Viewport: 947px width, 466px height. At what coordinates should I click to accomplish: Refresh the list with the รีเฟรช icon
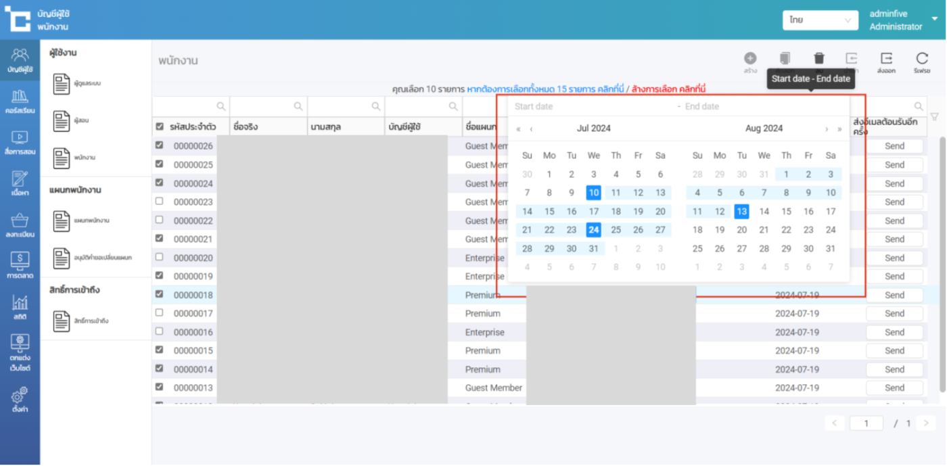point(921,59)
